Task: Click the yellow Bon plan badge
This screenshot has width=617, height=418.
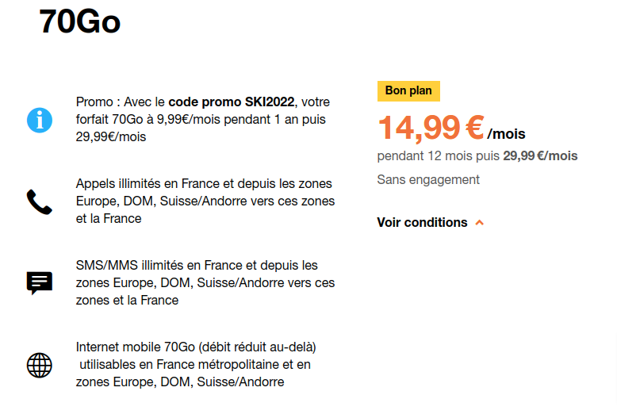Action: pyautogui.click(x=408, y=91)
